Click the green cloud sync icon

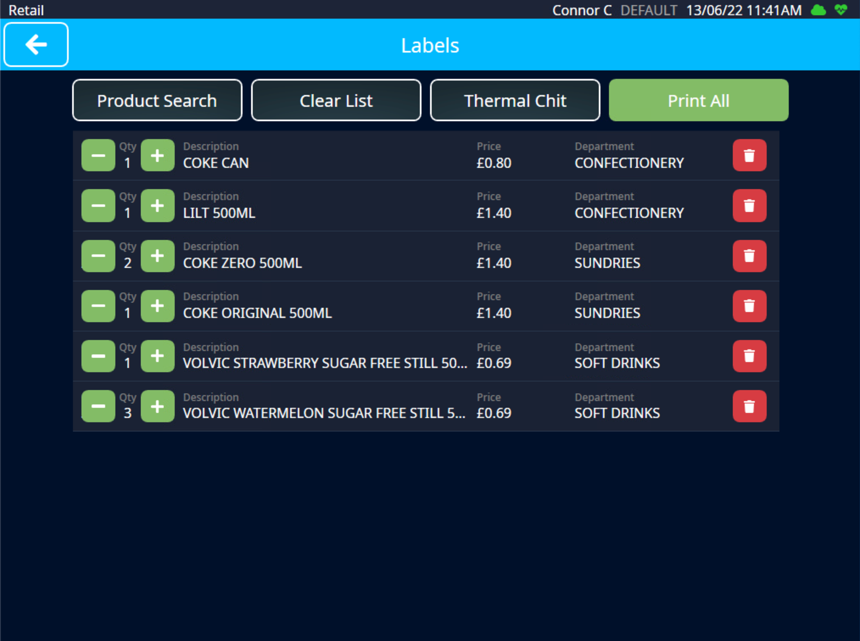(818, 10)
